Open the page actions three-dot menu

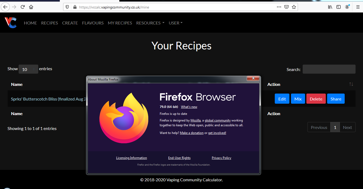click(279, 7)
